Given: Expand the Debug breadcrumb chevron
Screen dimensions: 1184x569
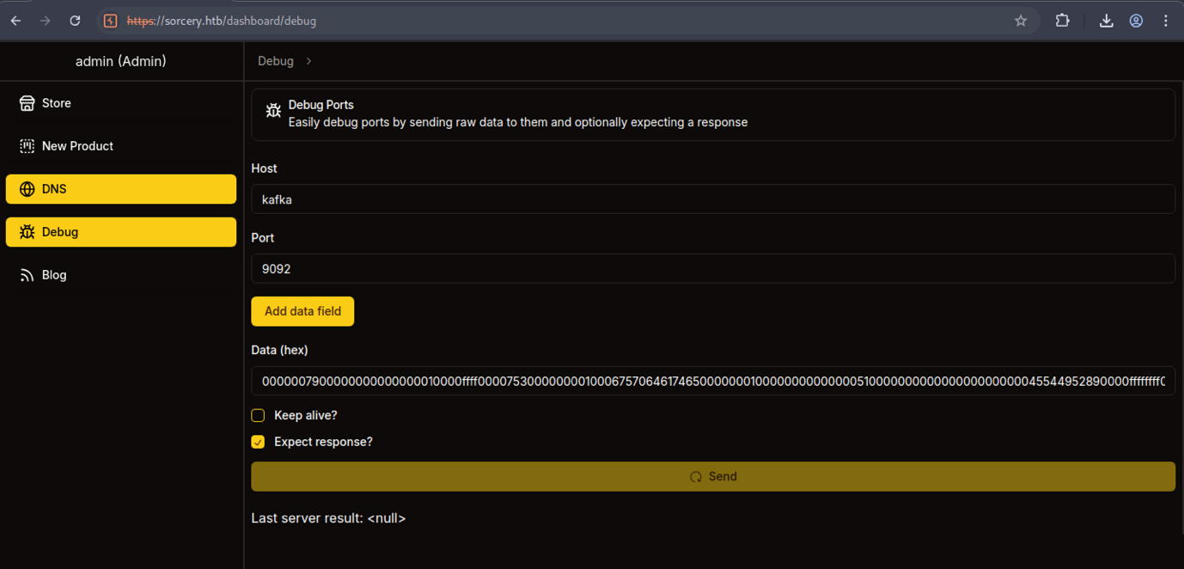Looking at the screenshot, I should coord(309,61).
